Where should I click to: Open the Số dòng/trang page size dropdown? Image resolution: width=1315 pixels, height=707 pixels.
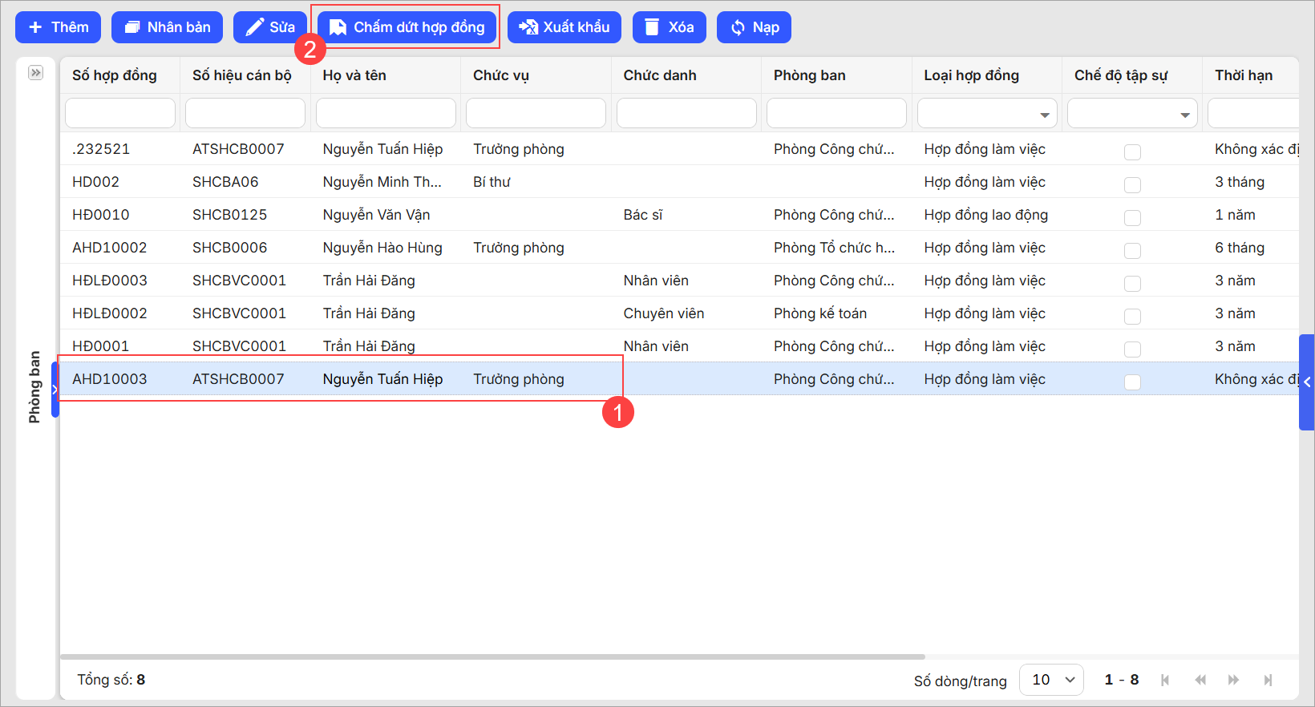pos(1051,680)
